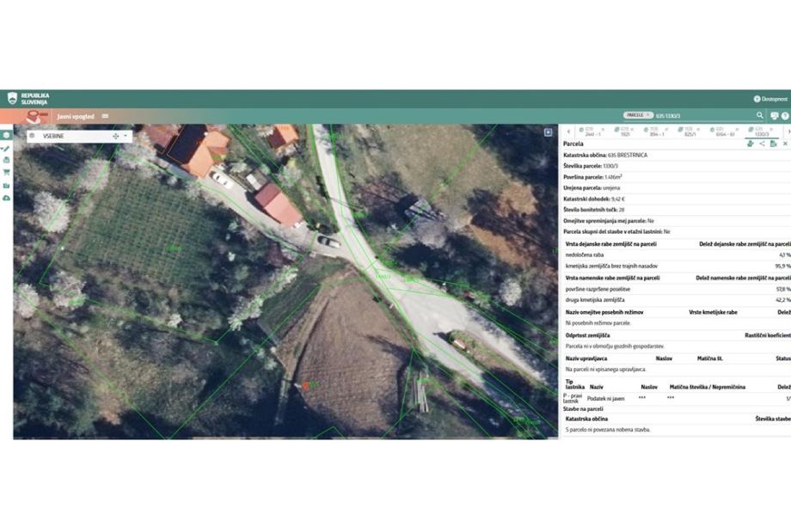791x527 pixels.
Task: Click the Republika Slovenija coat of arms logo
Action: 12,98
